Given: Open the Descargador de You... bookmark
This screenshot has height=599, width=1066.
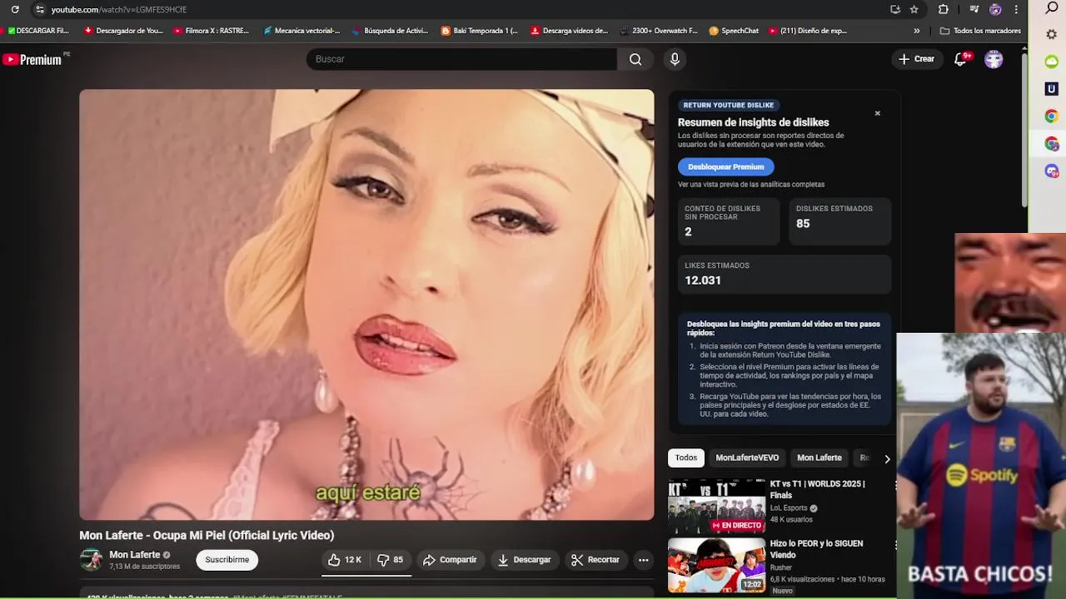Looking at the screenshot, I should 123,31.
